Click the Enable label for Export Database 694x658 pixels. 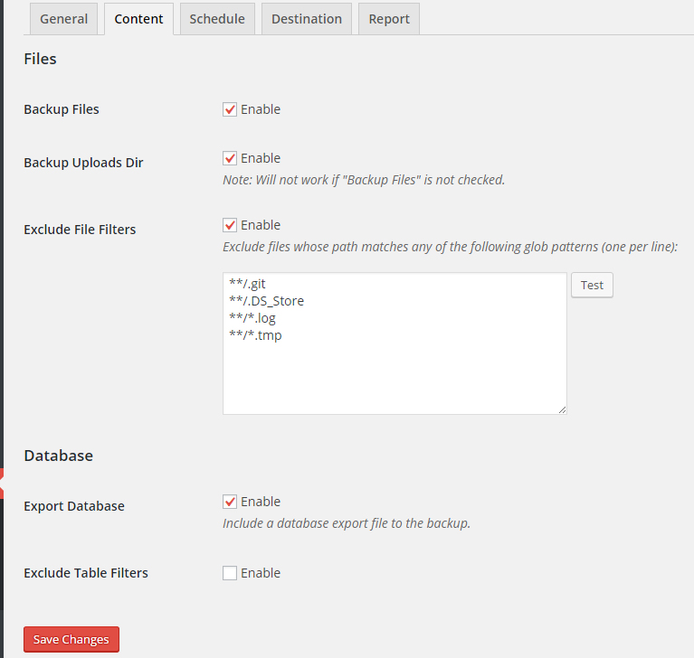(261, 502)
